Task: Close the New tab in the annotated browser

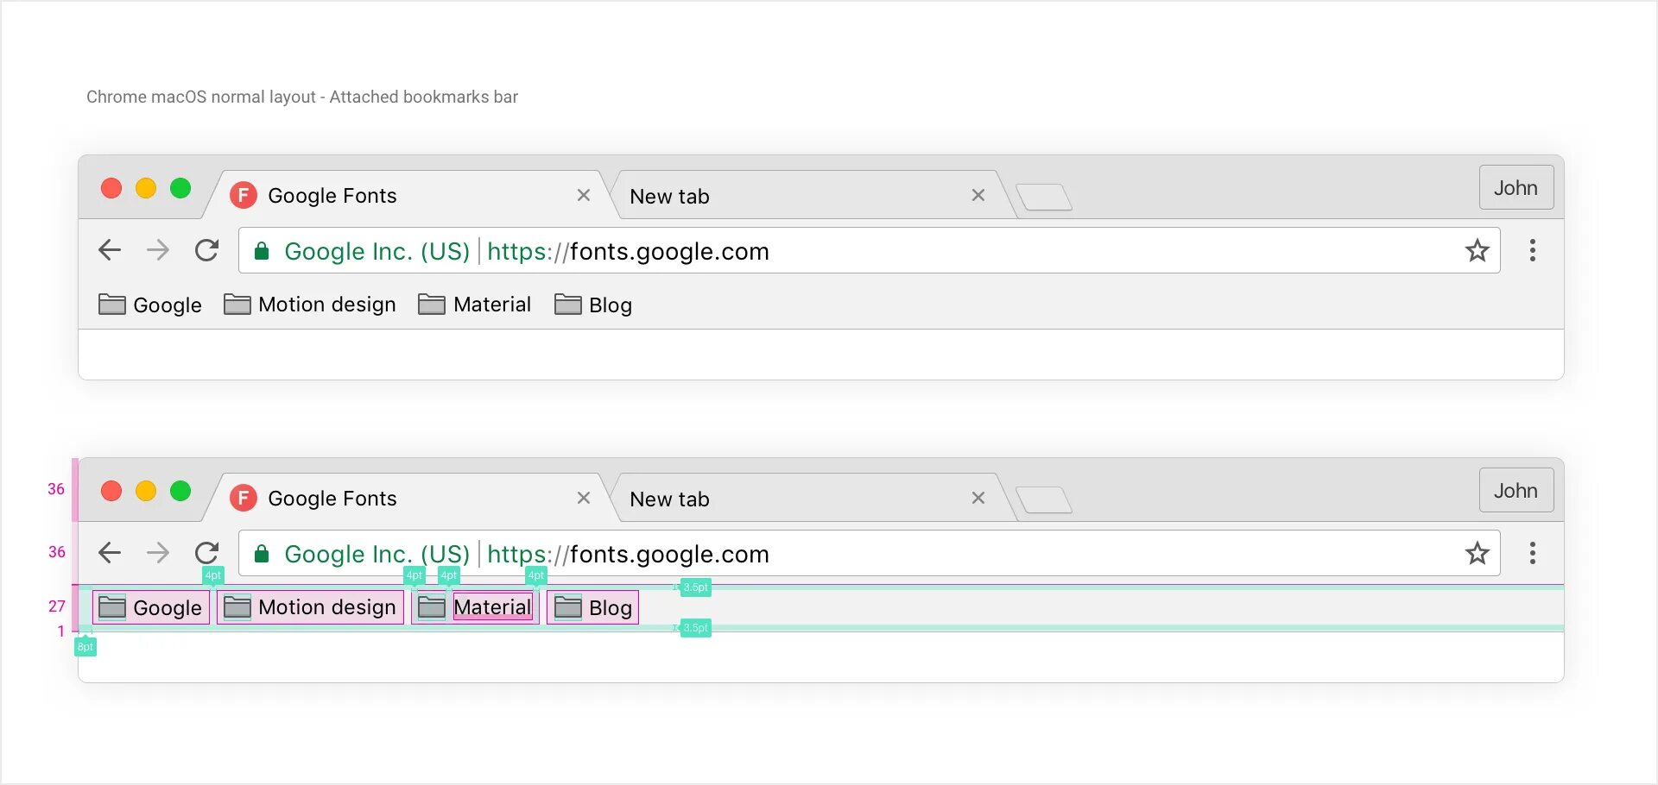Action: click(x=978, y=499)
